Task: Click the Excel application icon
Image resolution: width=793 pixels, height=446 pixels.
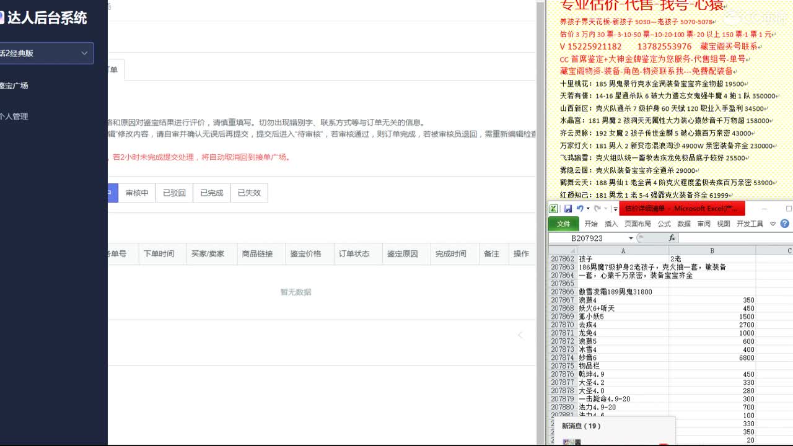Action: [x=553, y=209]
